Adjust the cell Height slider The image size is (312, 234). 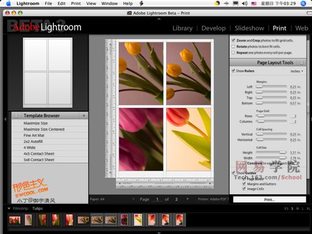(271, 152)
